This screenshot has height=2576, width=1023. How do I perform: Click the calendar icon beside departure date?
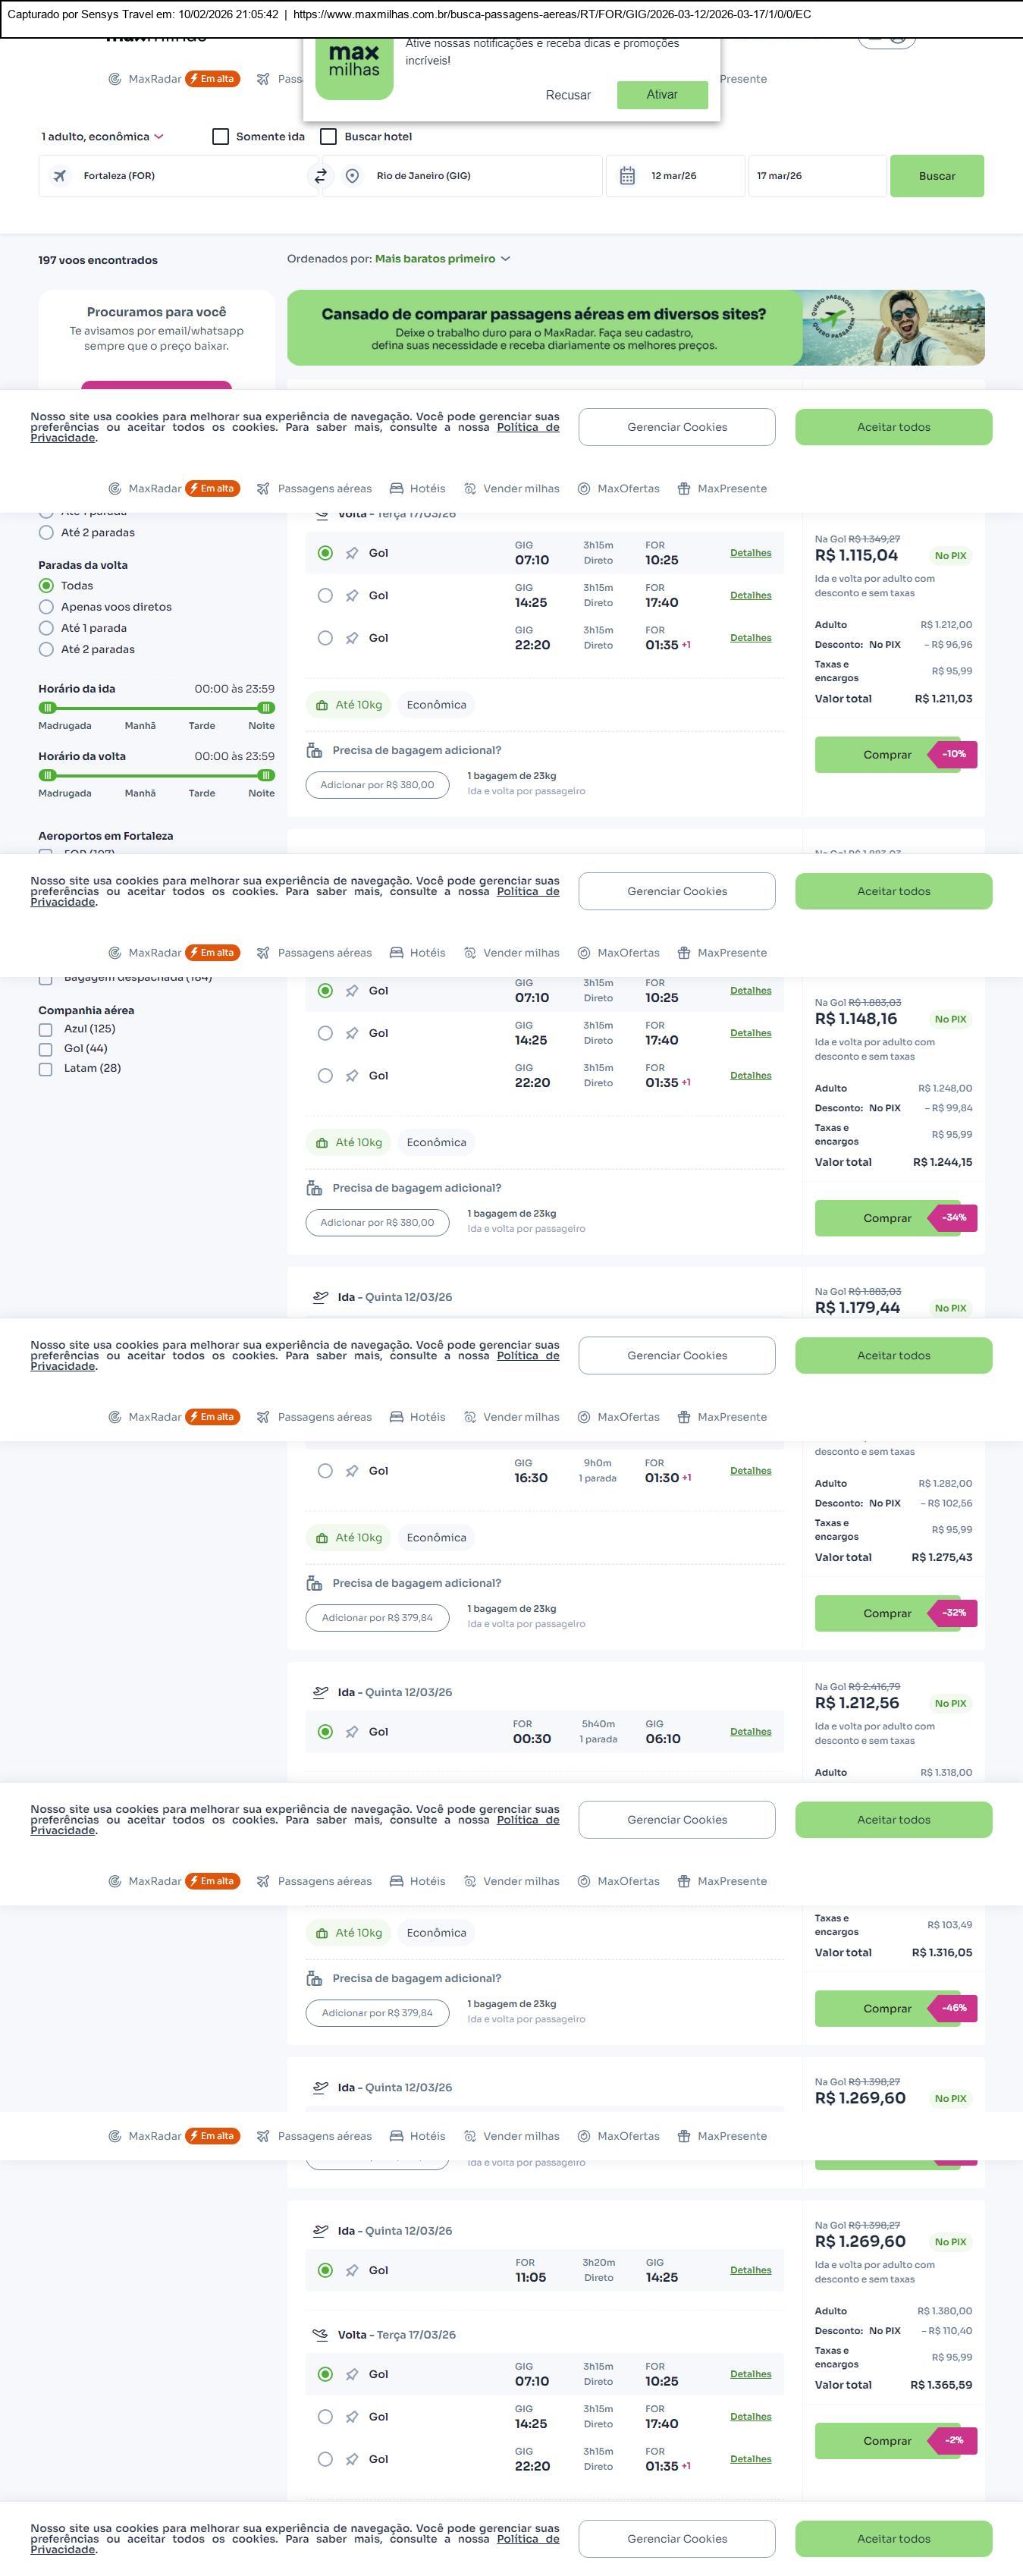[627, 176]
